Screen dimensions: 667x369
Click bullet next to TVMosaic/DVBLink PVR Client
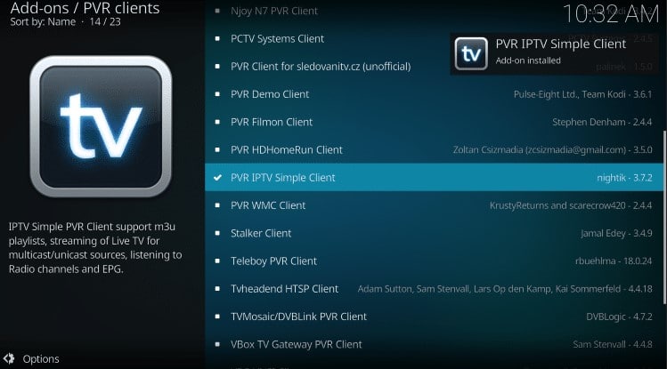tap(217, 317)
